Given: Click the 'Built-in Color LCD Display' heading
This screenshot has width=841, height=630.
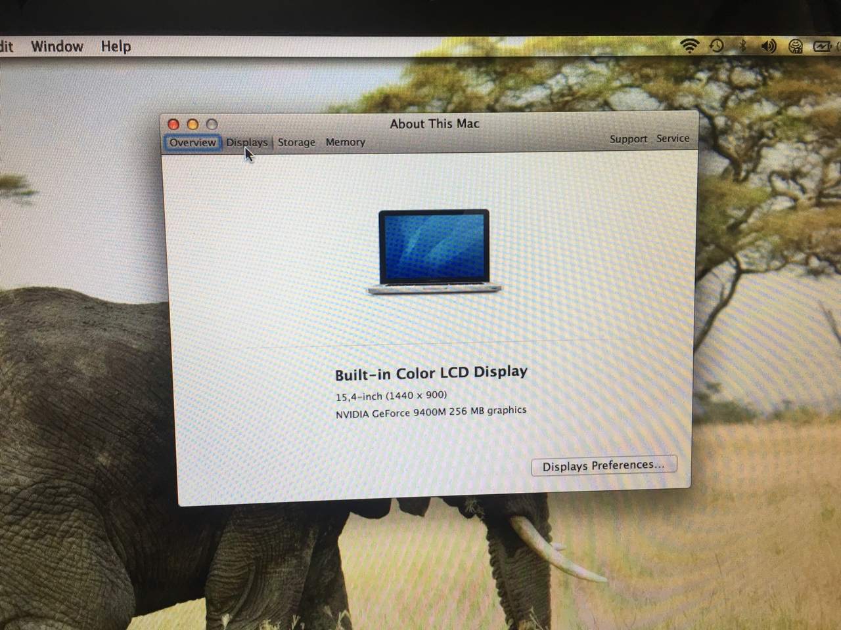Looking at the screenshot, I should click(431, 373).
